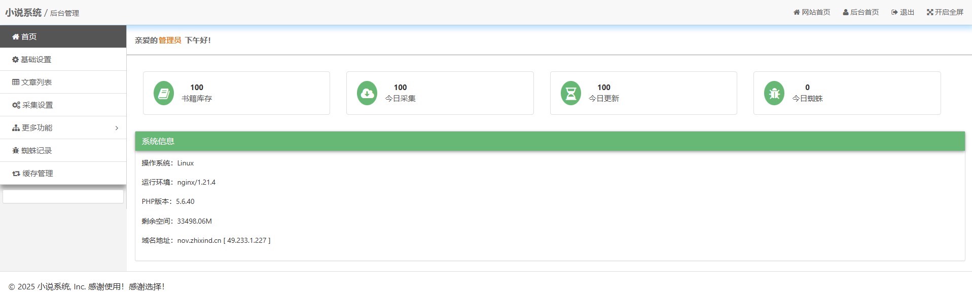Click the PHP版本 5.6.40 line
Screen dimensions: 972x299
(x=168, y=201)
